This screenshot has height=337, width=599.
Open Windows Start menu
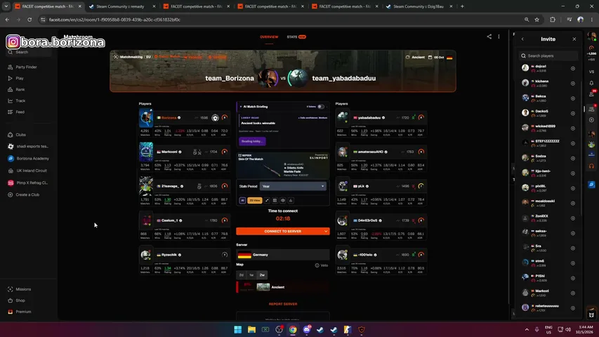(237, 329)
